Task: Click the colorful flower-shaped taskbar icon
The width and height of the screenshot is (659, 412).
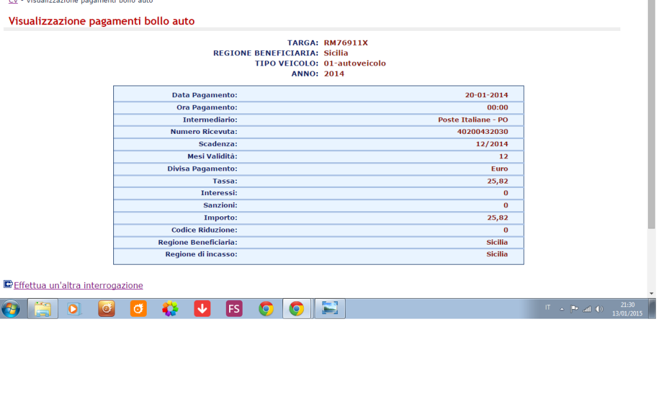Action: tap(170, 309)
